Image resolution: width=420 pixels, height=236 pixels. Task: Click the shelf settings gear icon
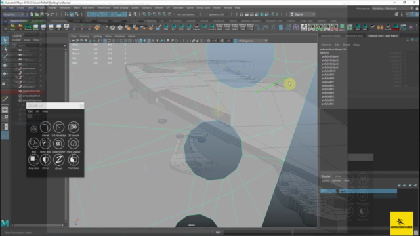point(5,28)
